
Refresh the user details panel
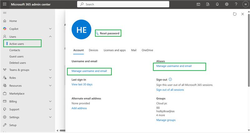pyautogui.click(x=235, y=14)
